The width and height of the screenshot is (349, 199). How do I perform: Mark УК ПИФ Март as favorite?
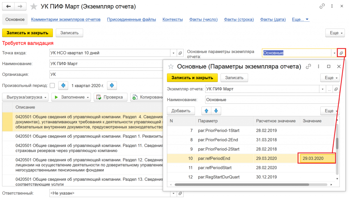point(34,6)
